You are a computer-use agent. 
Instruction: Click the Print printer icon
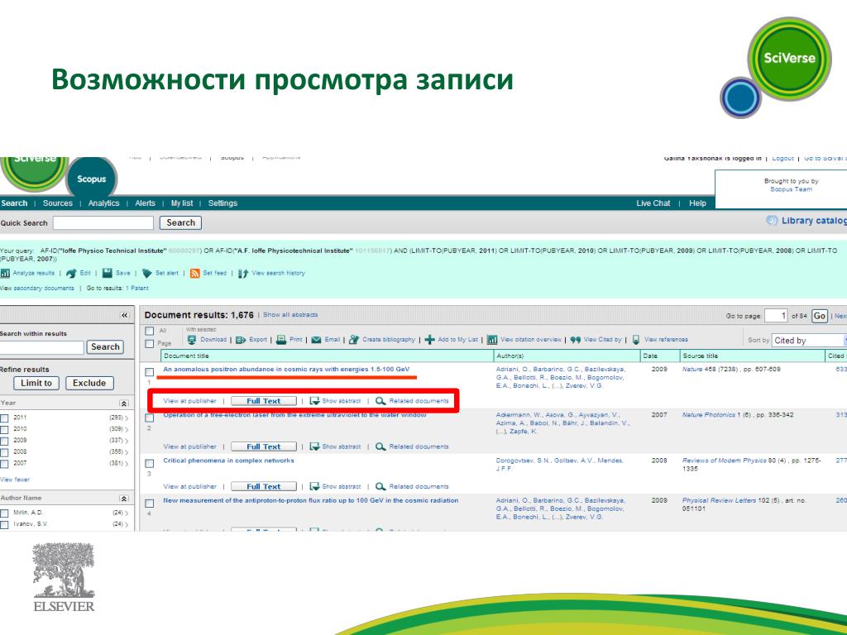[x=281, y=340]
